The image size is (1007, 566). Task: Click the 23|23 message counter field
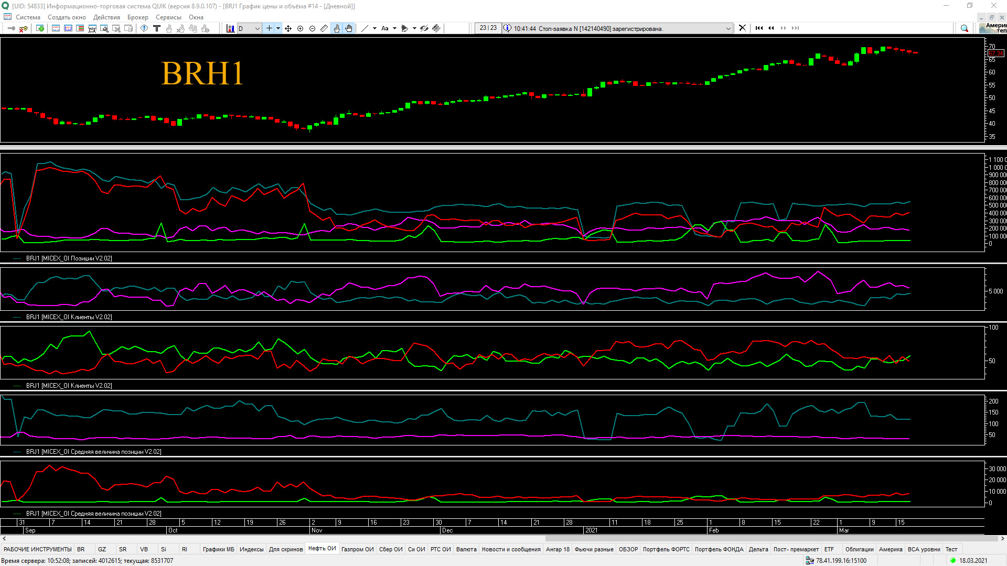tap(488, 28)
